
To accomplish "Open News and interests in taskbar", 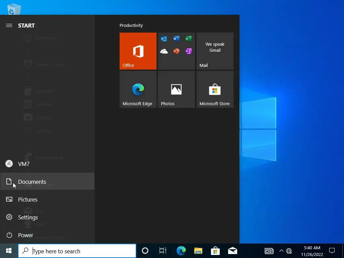I will (269, 251).
